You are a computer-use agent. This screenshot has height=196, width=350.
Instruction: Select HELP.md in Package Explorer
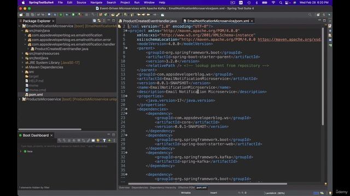(x=36, y=81)
